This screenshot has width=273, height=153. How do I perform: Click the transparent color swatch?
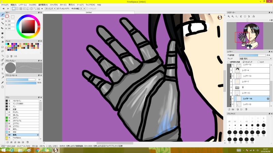click(x=13, y=17)
